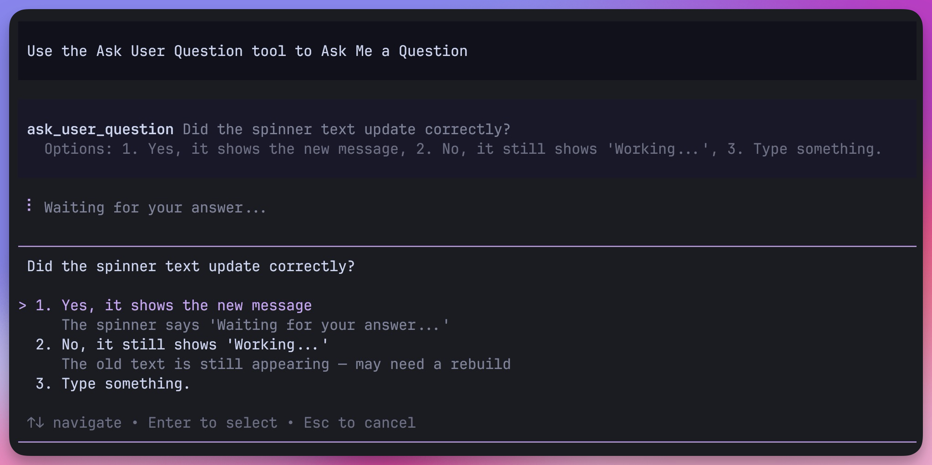Click the 'navigate' hint text
This screenshot has height=465, width=932.
coord(87,423)
